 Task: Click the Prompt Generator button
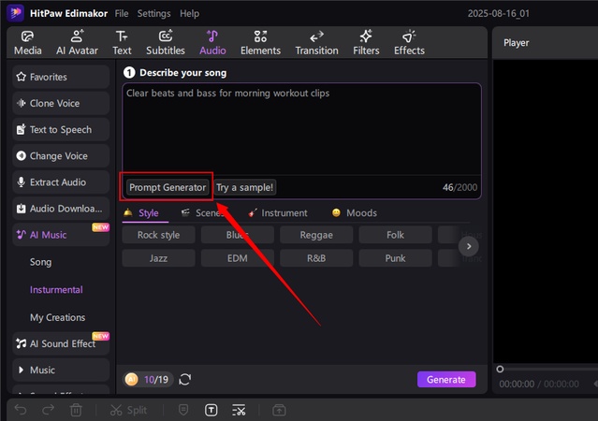coord(168,187)
